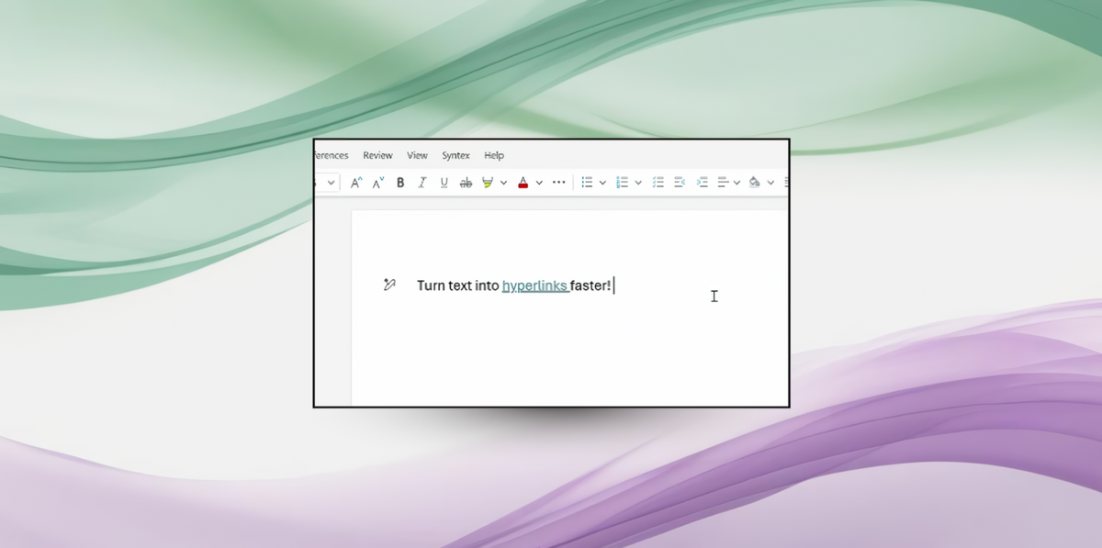The height and width of the screenshot is (548, 1102).
Task: Apply a numbered list
Action: pyautogui.click(x=624, y=182)
